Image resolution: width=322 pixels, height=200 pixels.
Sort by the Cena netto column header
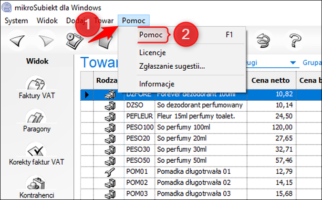(x=270, y=80)
